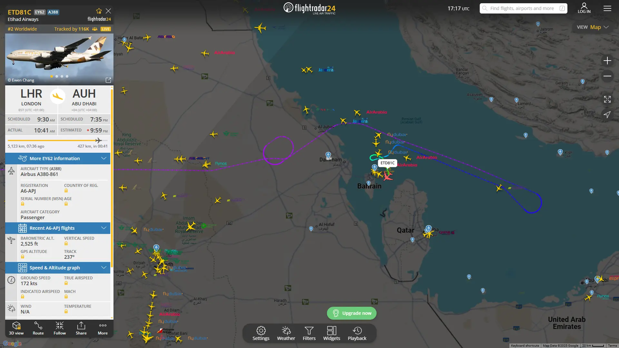
Task: Follow the selected aircraft
Action: [60, 328]
